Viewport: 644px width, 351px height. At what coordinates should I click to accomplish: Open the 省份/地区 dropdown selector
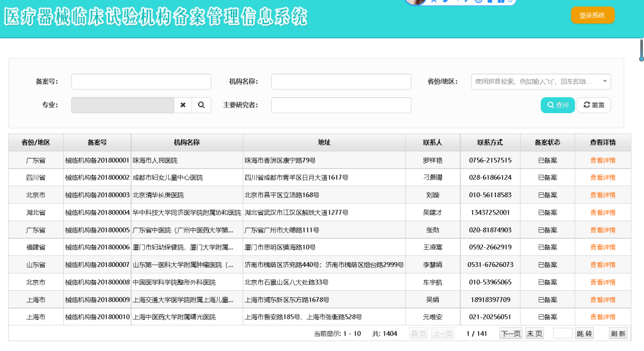(x=539, y=81)
